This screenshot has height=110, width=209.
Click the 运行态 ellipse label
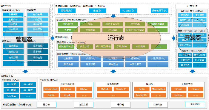click(116, 38)
